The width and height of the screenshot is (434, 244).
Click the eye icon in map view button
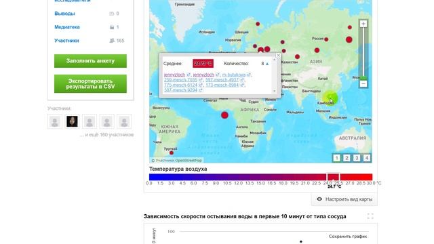[319, 199]
